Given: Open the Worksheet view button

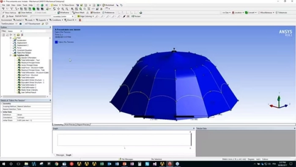Looking at the screenshot, I should [108, 5].
